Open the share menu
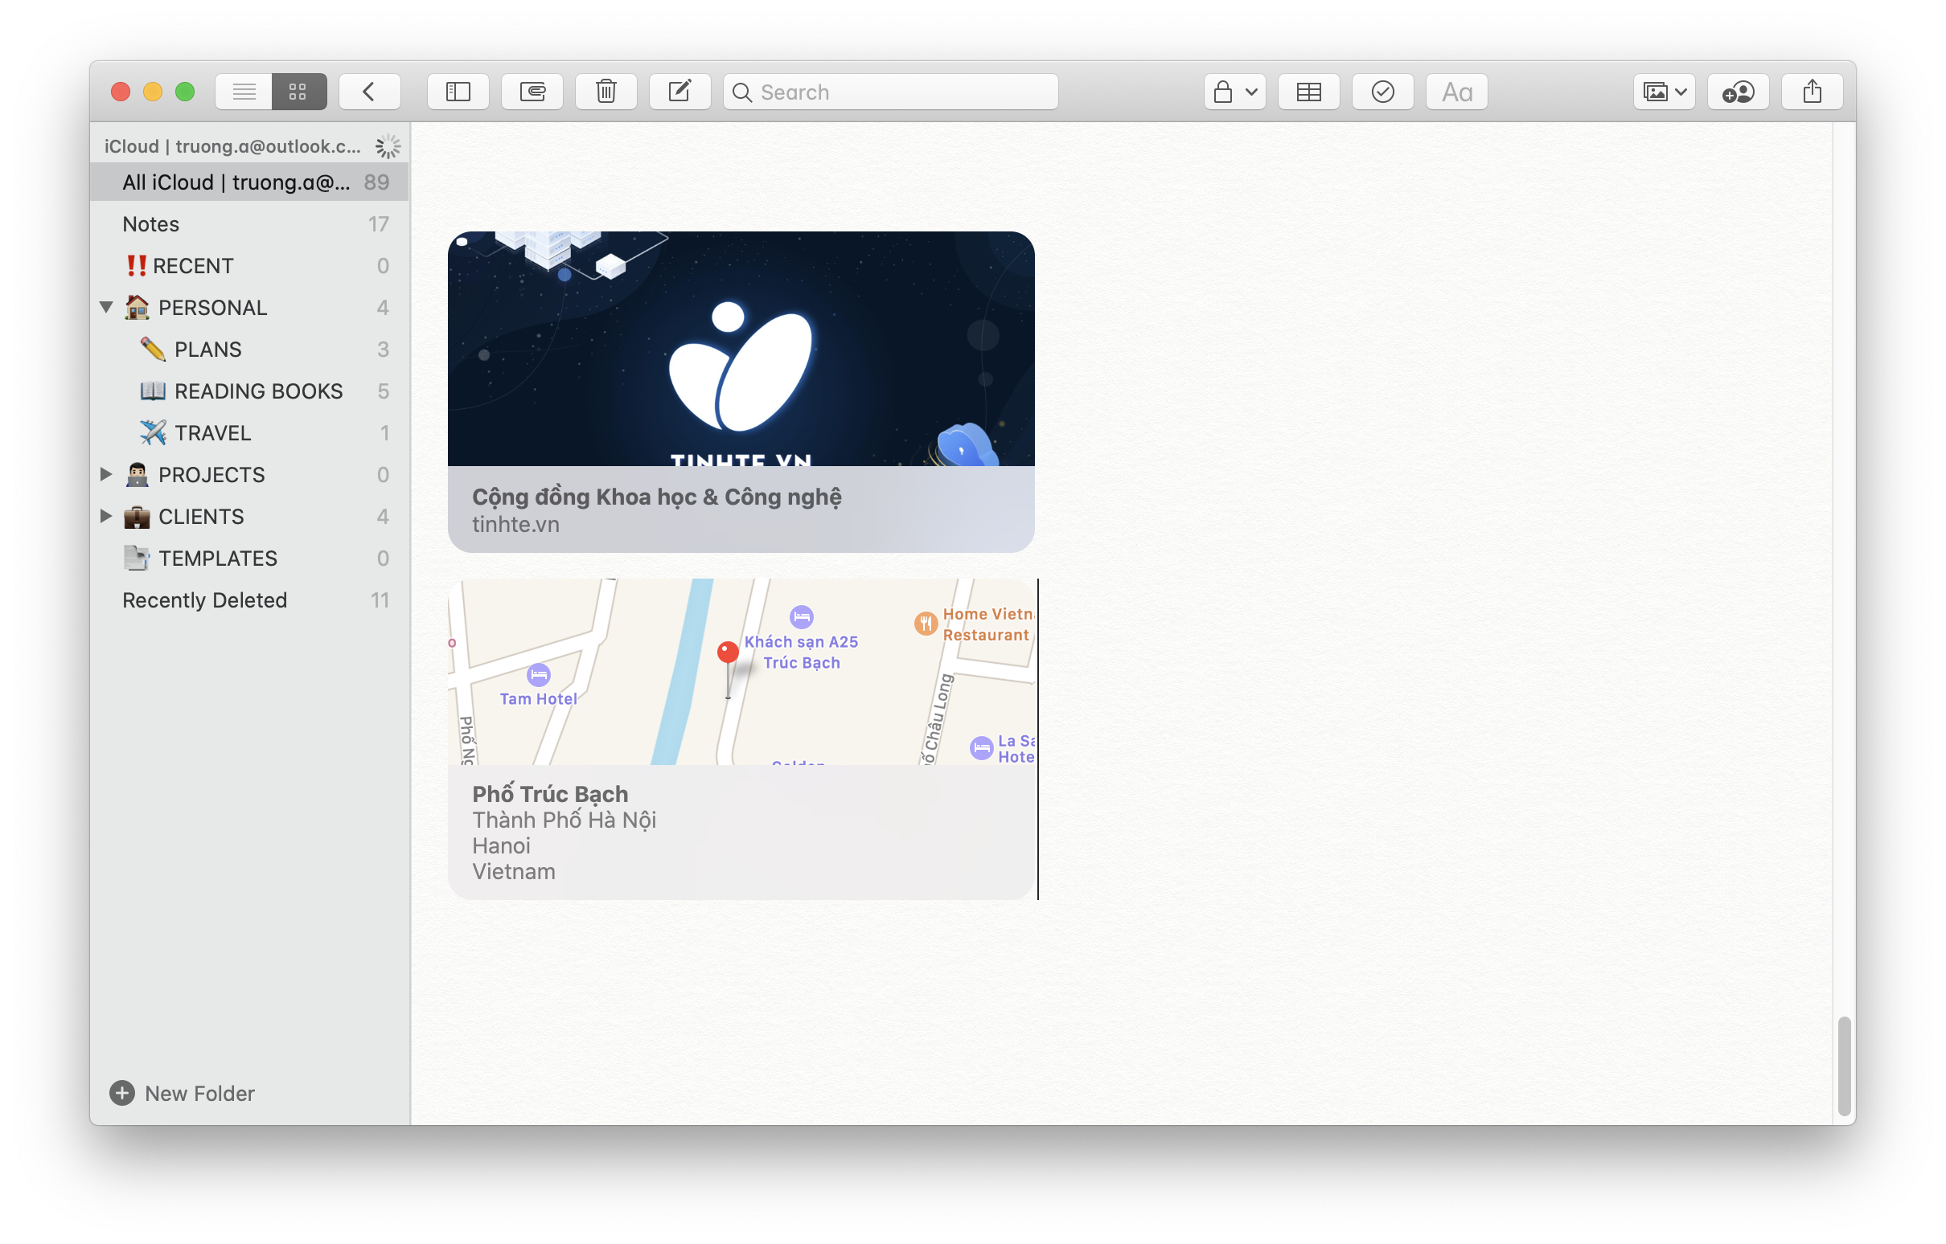Screen dimensions: 1946x1244 pyautogui.click(x=1812, y=92)
